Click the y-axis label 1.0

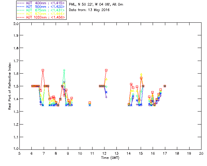tap(16, 148)
